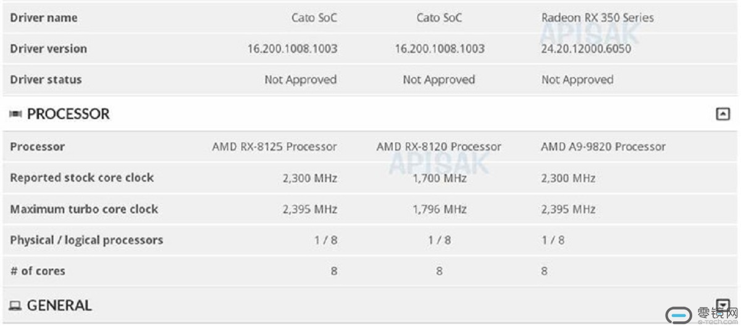Click the Reported stock core clock label

[82, 178]
